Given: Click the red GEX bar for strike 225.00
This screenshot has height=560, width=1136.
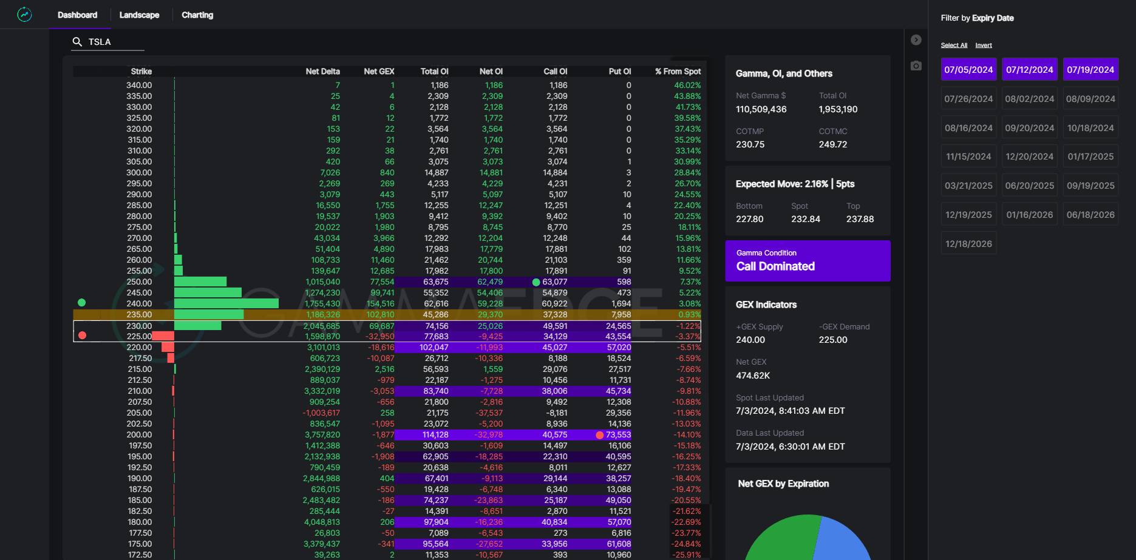Looking at the screenshot, I should click(163, 336).
